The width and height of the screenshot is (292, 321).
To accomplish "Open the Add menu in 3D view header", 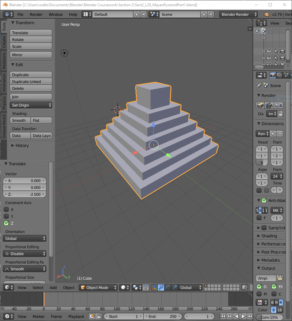I will [x=53, y=288].
